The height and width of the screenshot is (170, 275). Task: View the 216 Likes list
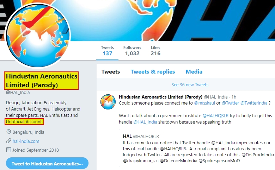(x=155, y=51)
